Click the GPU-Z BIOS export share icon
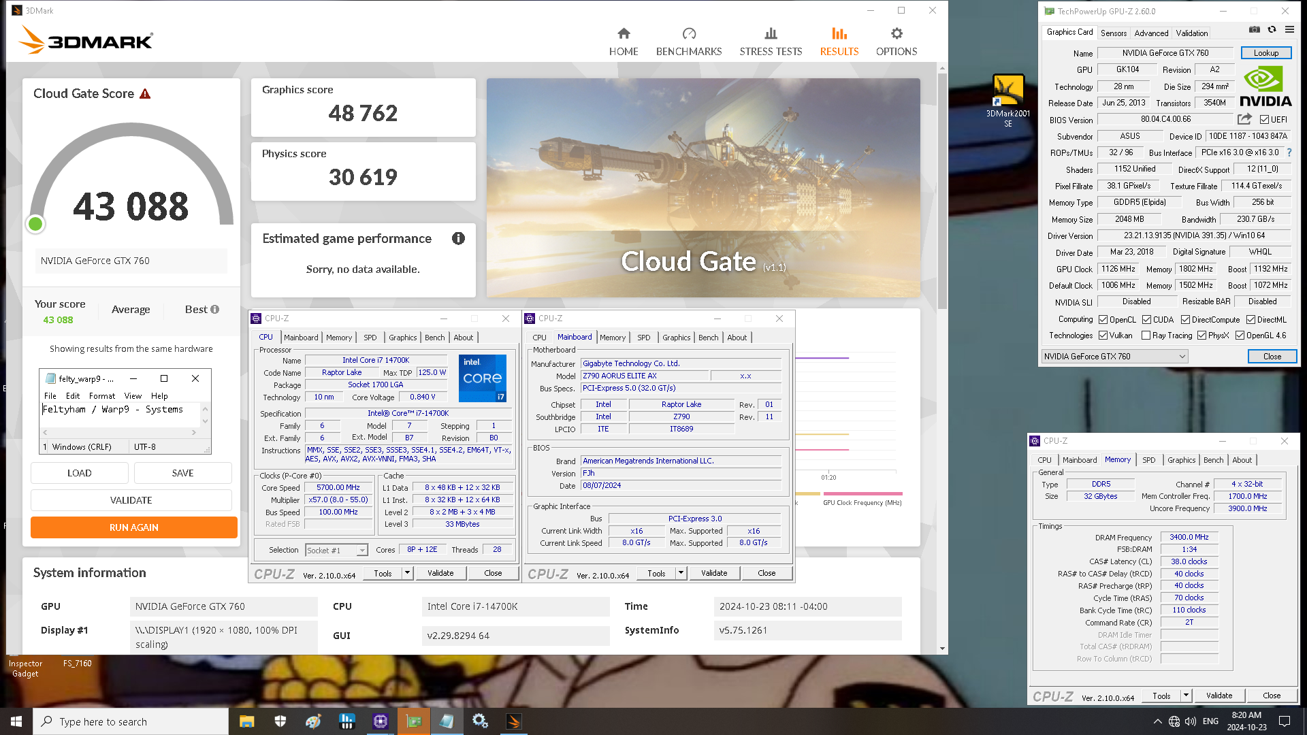This screenshot has height=735, width=1307. 1244,119
